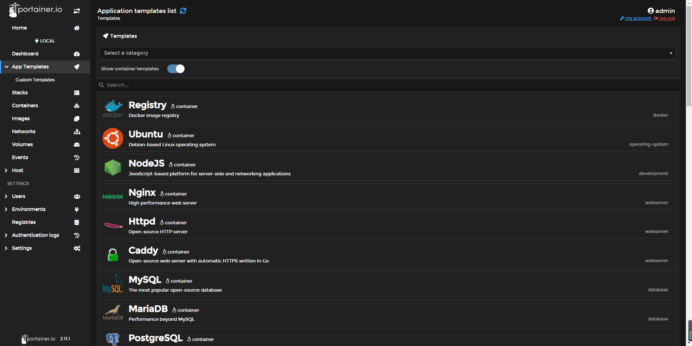Open Volumes in the sidebar

tap(22, 144)
